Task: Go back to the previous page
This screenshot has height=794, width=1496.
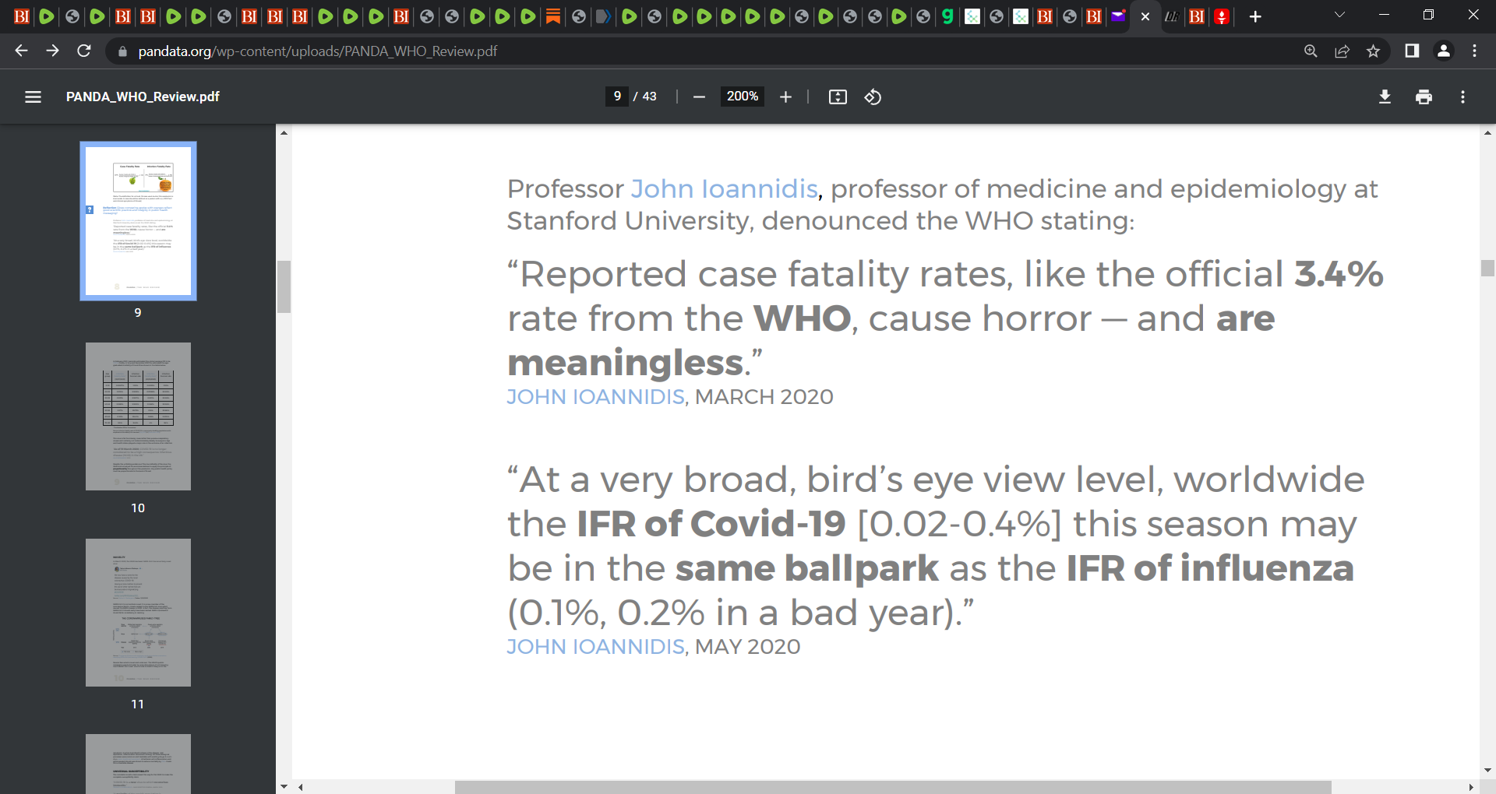Action: tap(21, 51)
